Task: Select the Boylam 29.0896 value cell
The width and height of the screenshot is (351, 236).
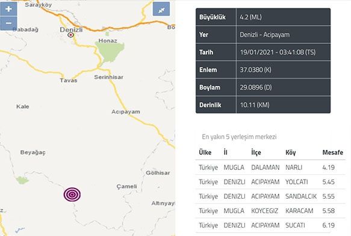Action: coord(284,87)
